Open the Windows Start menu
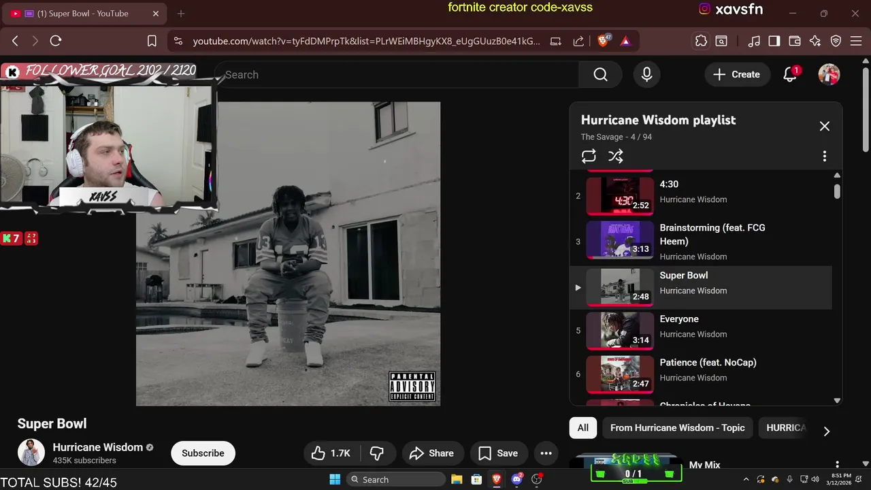The image size is (871, 490). [x=335, y=480]
